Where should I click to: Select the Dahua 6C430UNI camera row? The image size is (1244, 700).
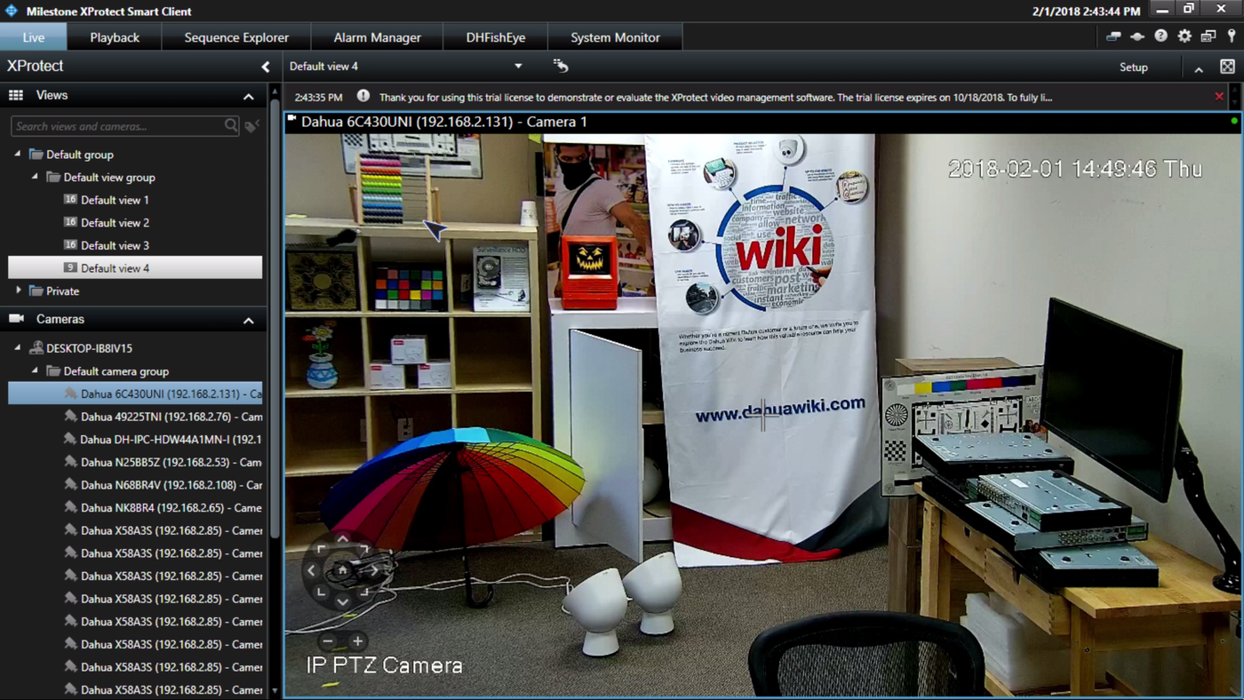pyautogui.click(x=135, y=394)
